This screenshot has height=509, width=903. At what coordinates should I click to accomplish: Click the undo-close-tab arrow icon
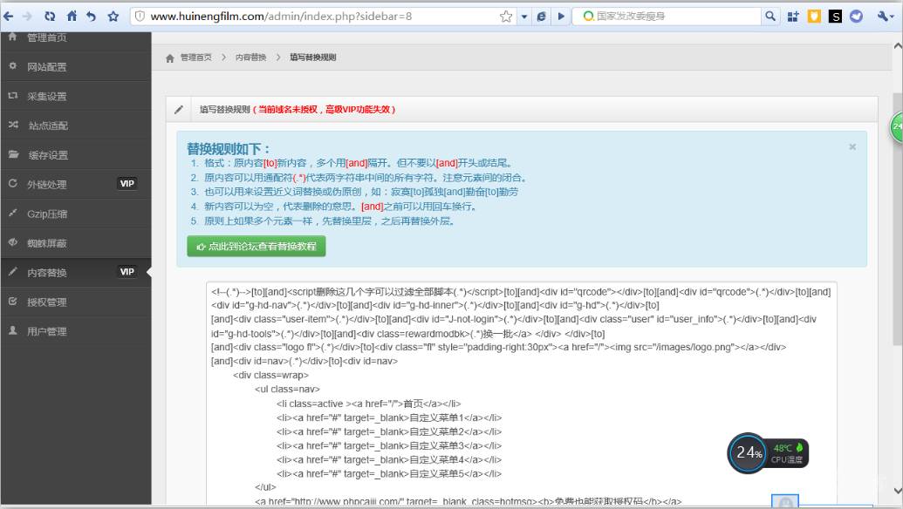91,16
